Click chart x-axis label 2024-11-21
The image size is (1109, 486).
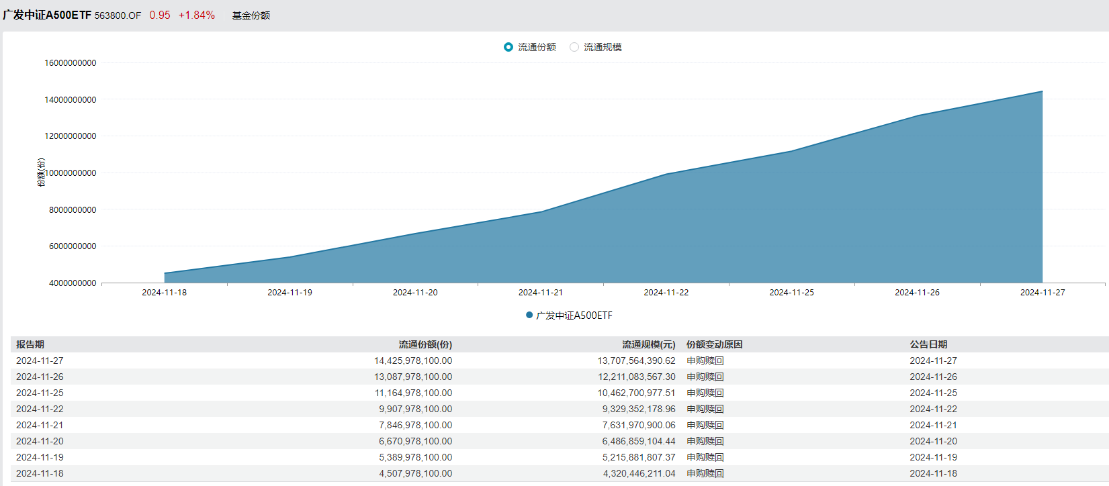point(541,292)
